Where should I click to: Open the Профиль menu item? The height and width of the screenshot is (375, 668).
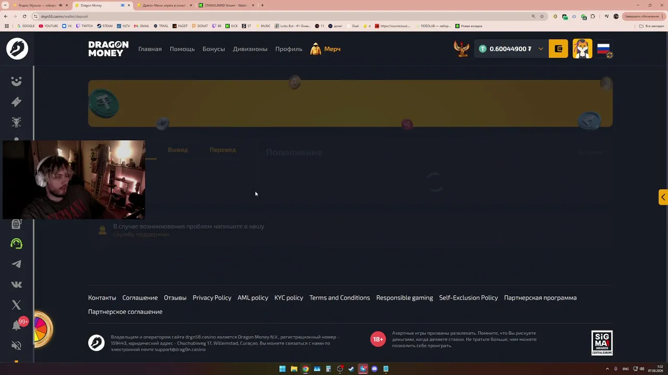[x=289, y=49]
